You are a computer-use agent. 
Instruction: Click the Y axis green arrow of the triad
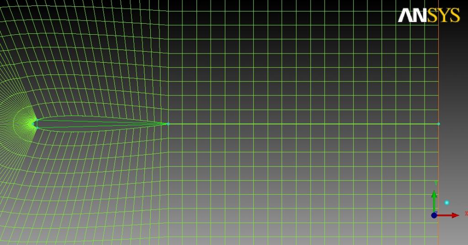coord(434,202)
